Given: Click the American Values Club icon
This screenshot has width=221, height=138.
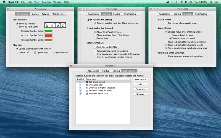Looking at the screenshot, I should coord(87,94).
